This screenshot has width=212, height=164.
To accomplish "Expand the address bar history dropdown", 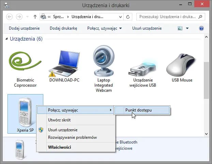I will 120,17.
